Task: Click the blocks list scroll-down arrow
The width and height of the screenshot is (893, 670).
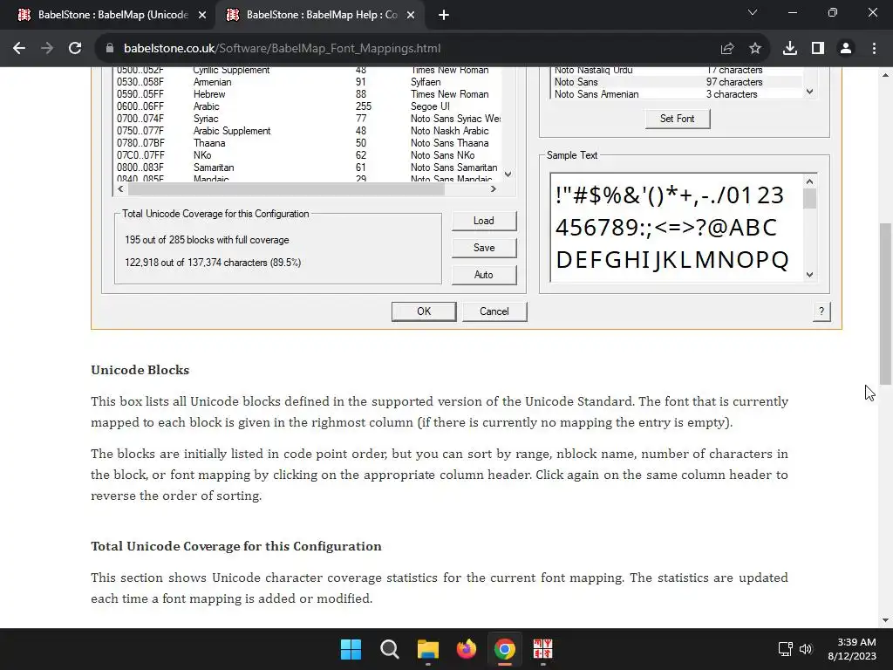Action: [x=508, y=174]
